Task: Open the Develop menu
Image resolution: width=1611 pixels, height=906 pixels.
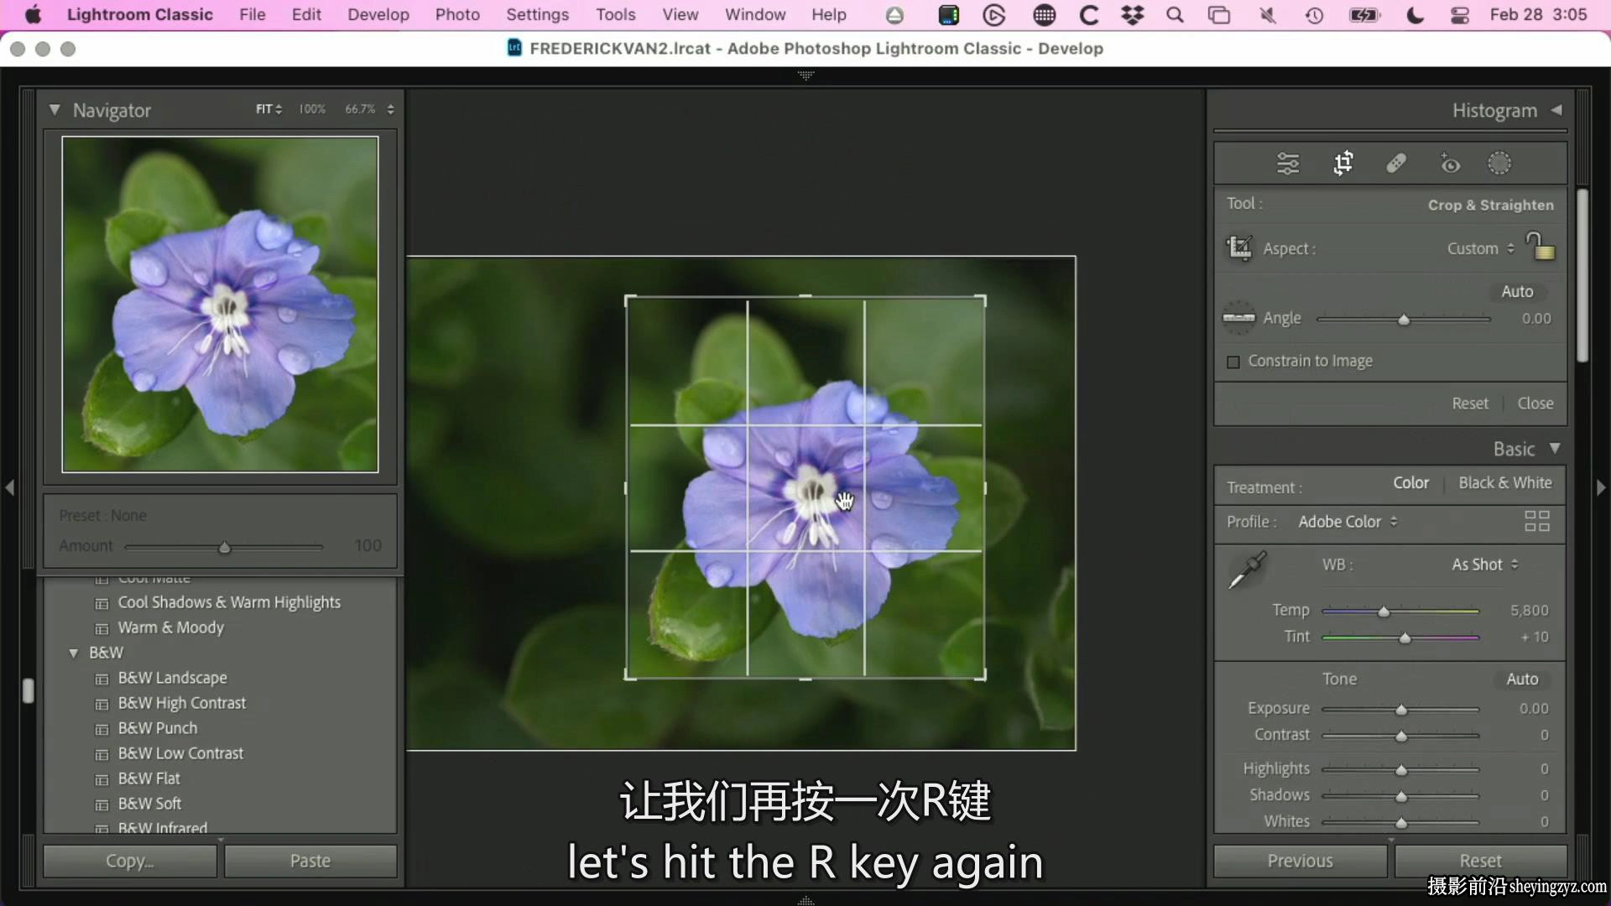Action: point(378,14)
